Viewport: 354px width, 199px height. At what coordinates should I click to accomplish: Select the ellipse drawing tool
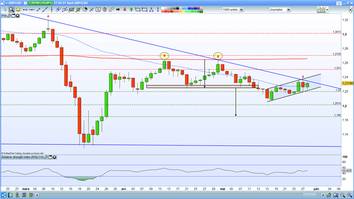(x=138, y=10)
